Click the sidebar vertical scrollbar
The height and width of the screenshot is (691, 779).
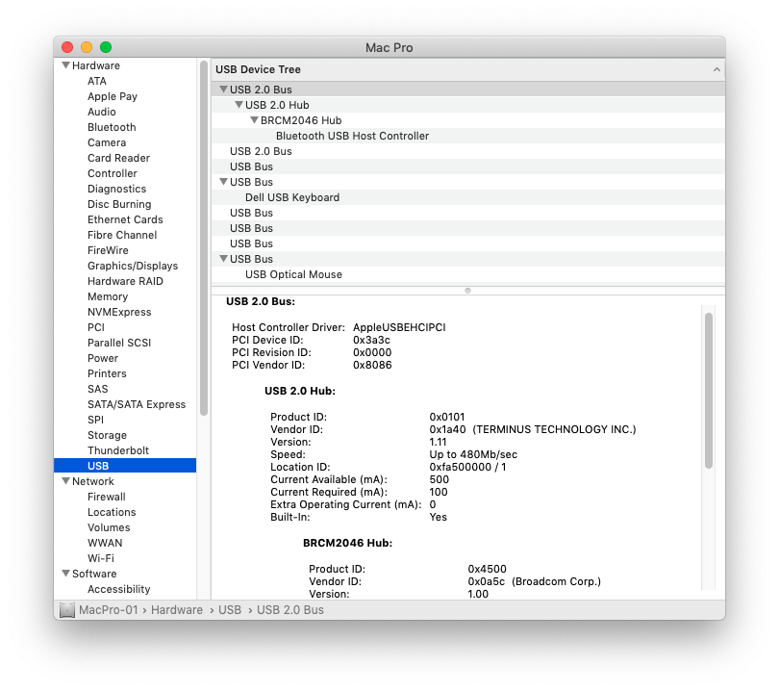[x=204, y=238]
